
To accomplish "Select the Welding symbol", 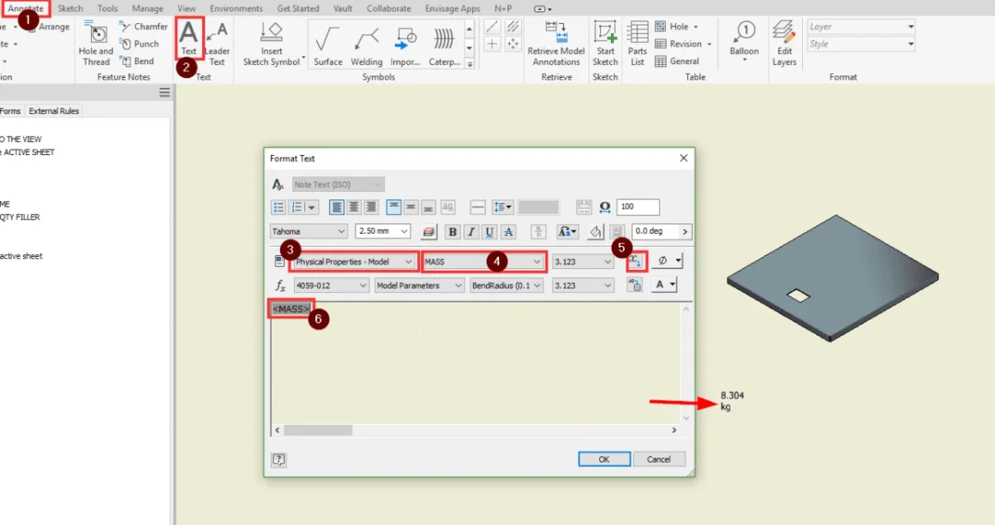I will pos(366,44).
